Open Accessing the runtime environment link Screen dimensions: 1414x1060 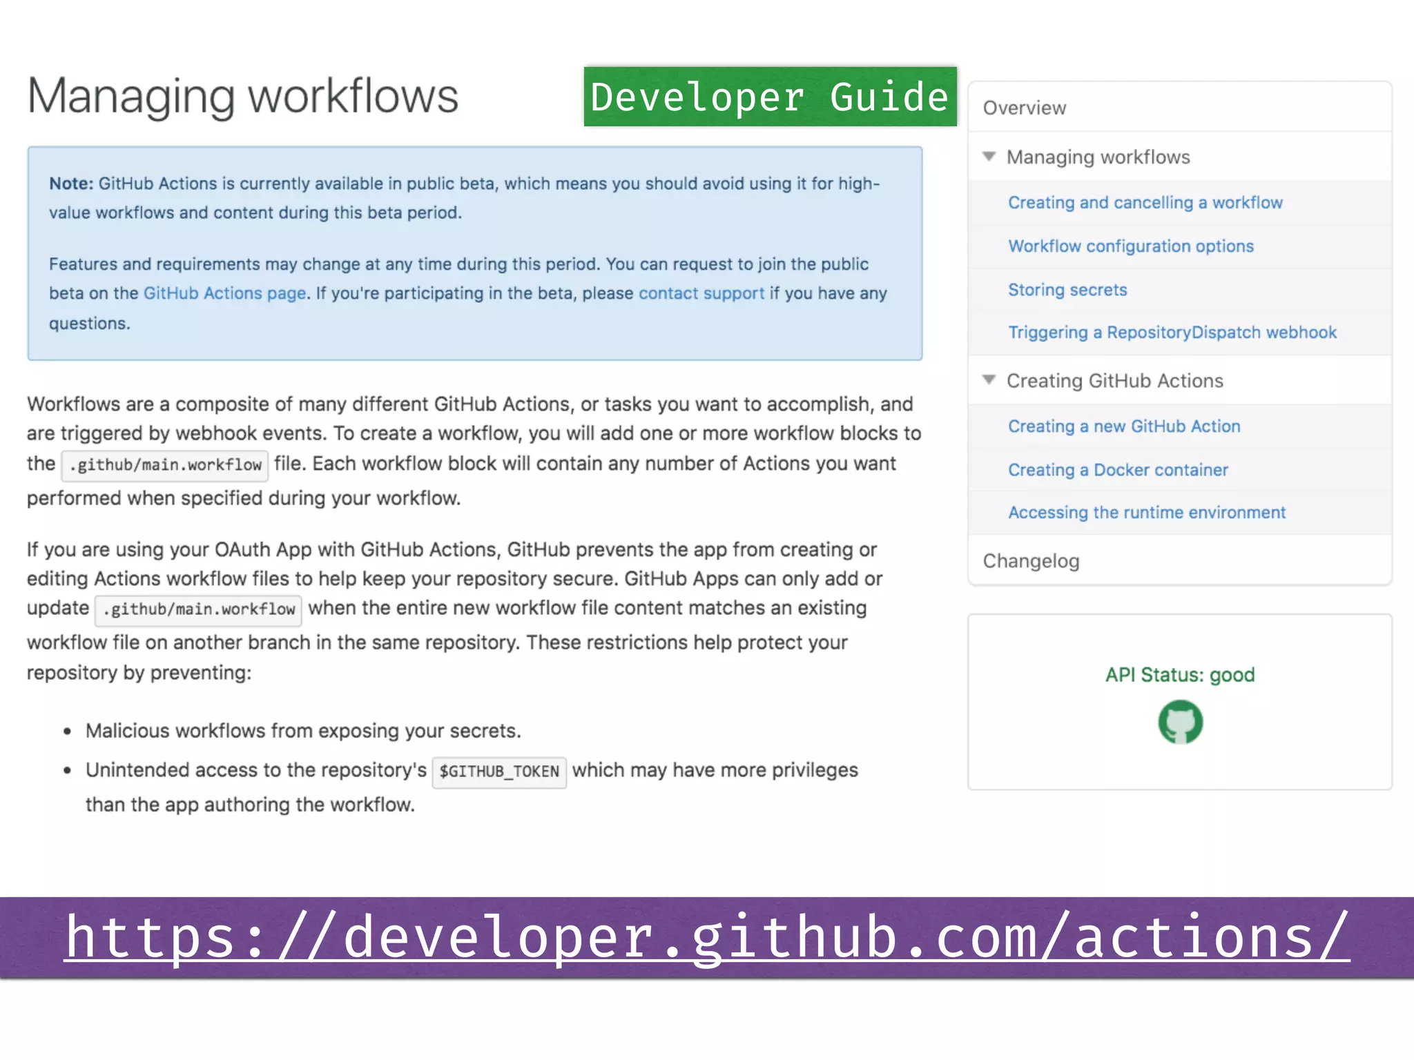tap(1146, 513)
